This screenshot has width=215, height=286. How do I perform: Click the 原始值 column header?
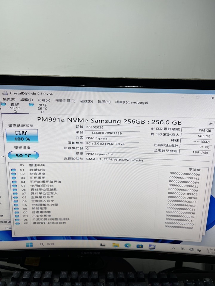194,170
